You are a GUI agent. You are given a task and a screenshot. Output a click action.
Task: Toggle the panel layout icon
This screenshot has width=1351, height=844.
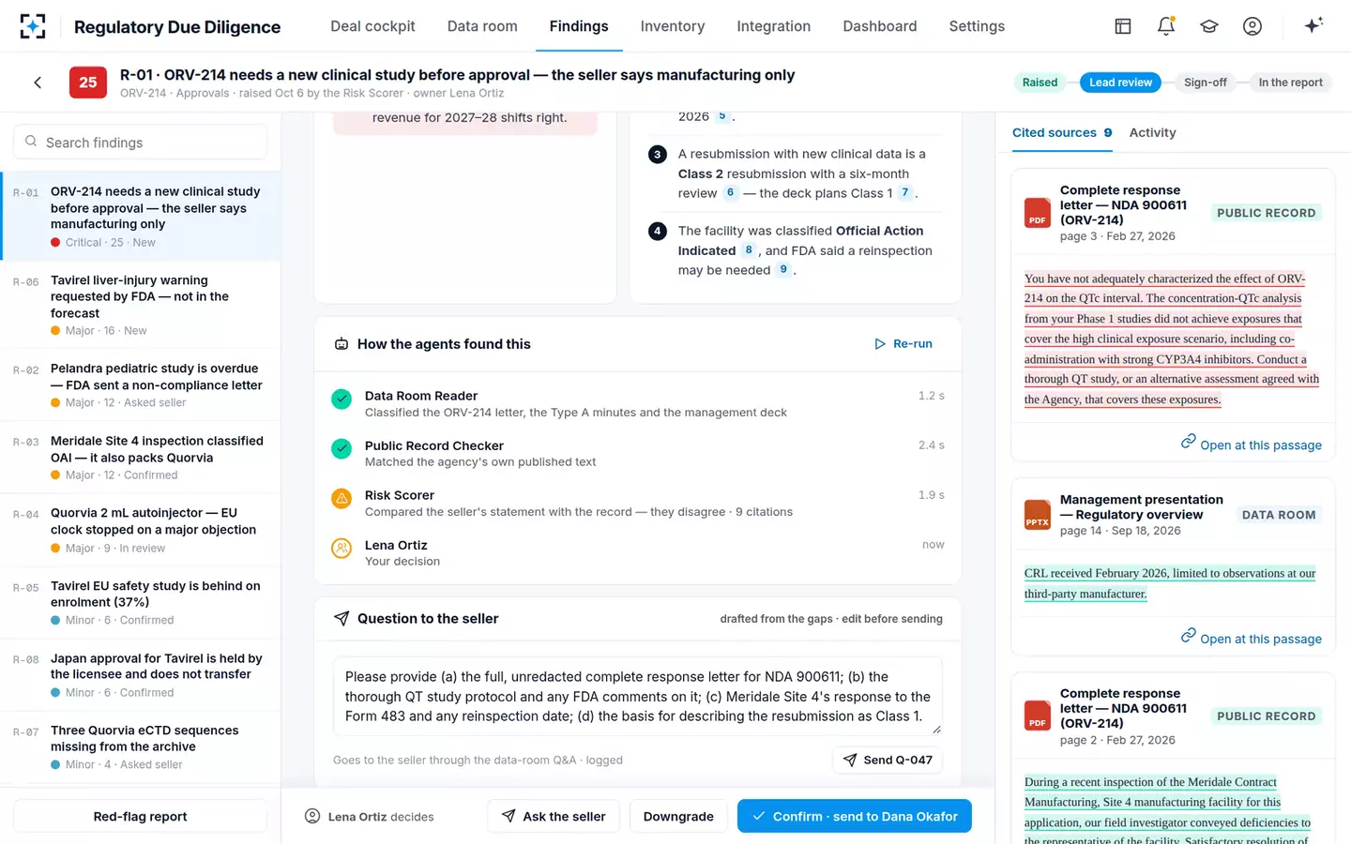pyautogui.click(x=1123, y=26)
